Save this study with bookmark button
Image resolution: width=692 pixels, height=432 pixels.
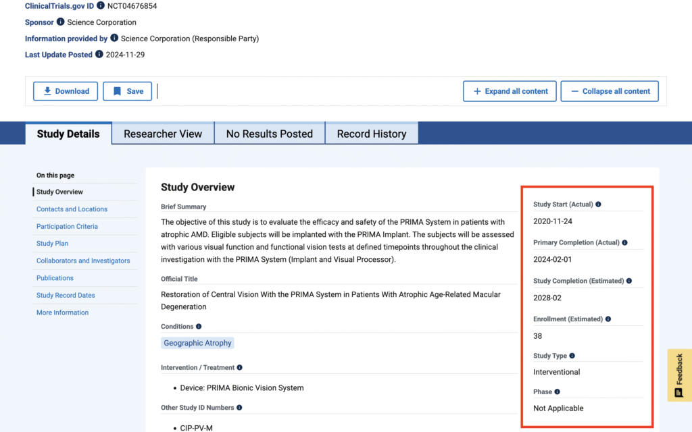coord(127,91)
